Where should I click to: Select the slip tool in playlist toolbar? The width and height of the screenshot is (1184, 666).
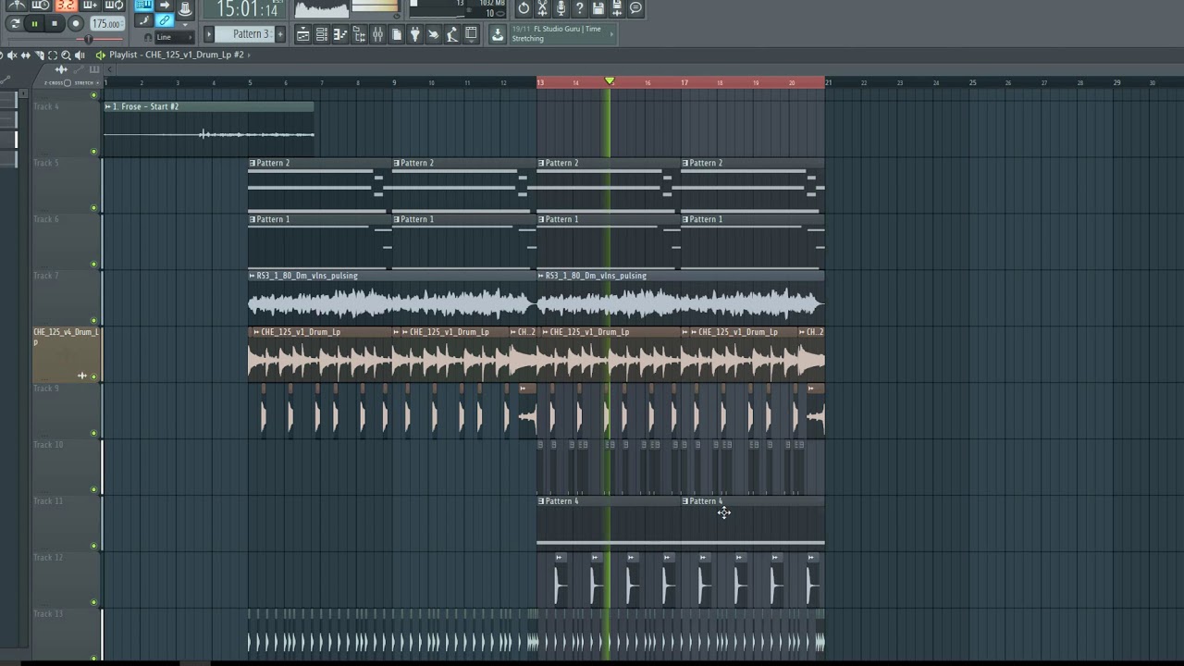pos(25,55)
